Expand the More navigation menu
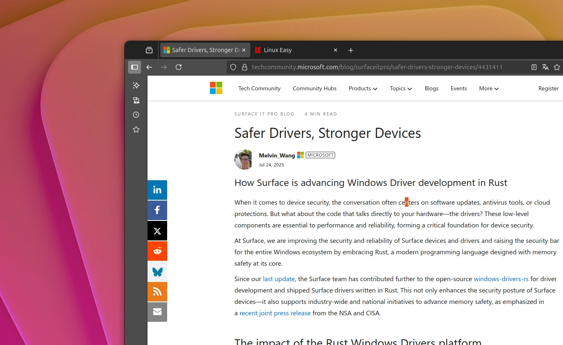563x345 pixels. click(x=488, y=88)
